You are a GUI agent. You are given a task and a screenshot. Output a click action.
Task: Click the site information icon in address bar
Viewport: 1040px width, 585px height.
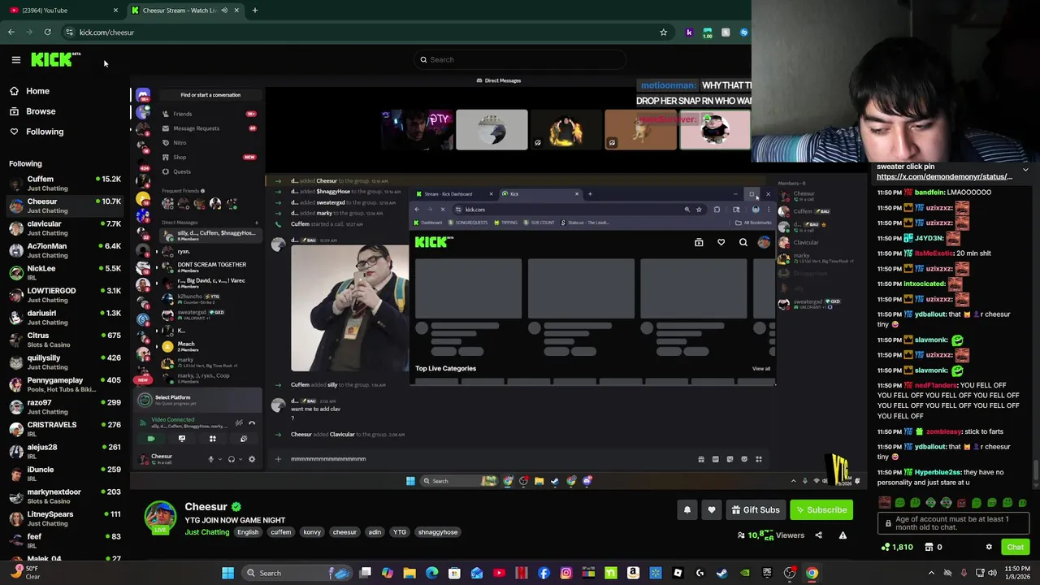click(69, 32)
